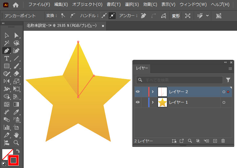Open the 効果(C) menu
This screenshot has width=237, height=168.
(150, 5)
